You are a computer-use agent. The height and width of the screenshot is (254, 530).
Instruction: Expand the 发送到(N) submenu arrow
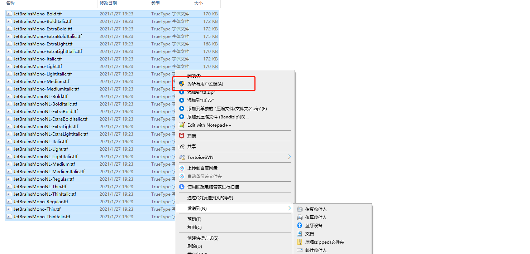289,208
